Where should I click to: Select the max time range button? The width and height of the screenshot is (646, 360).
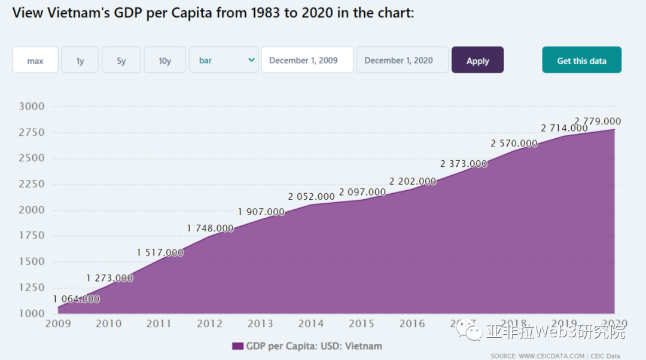coord(35,60)
